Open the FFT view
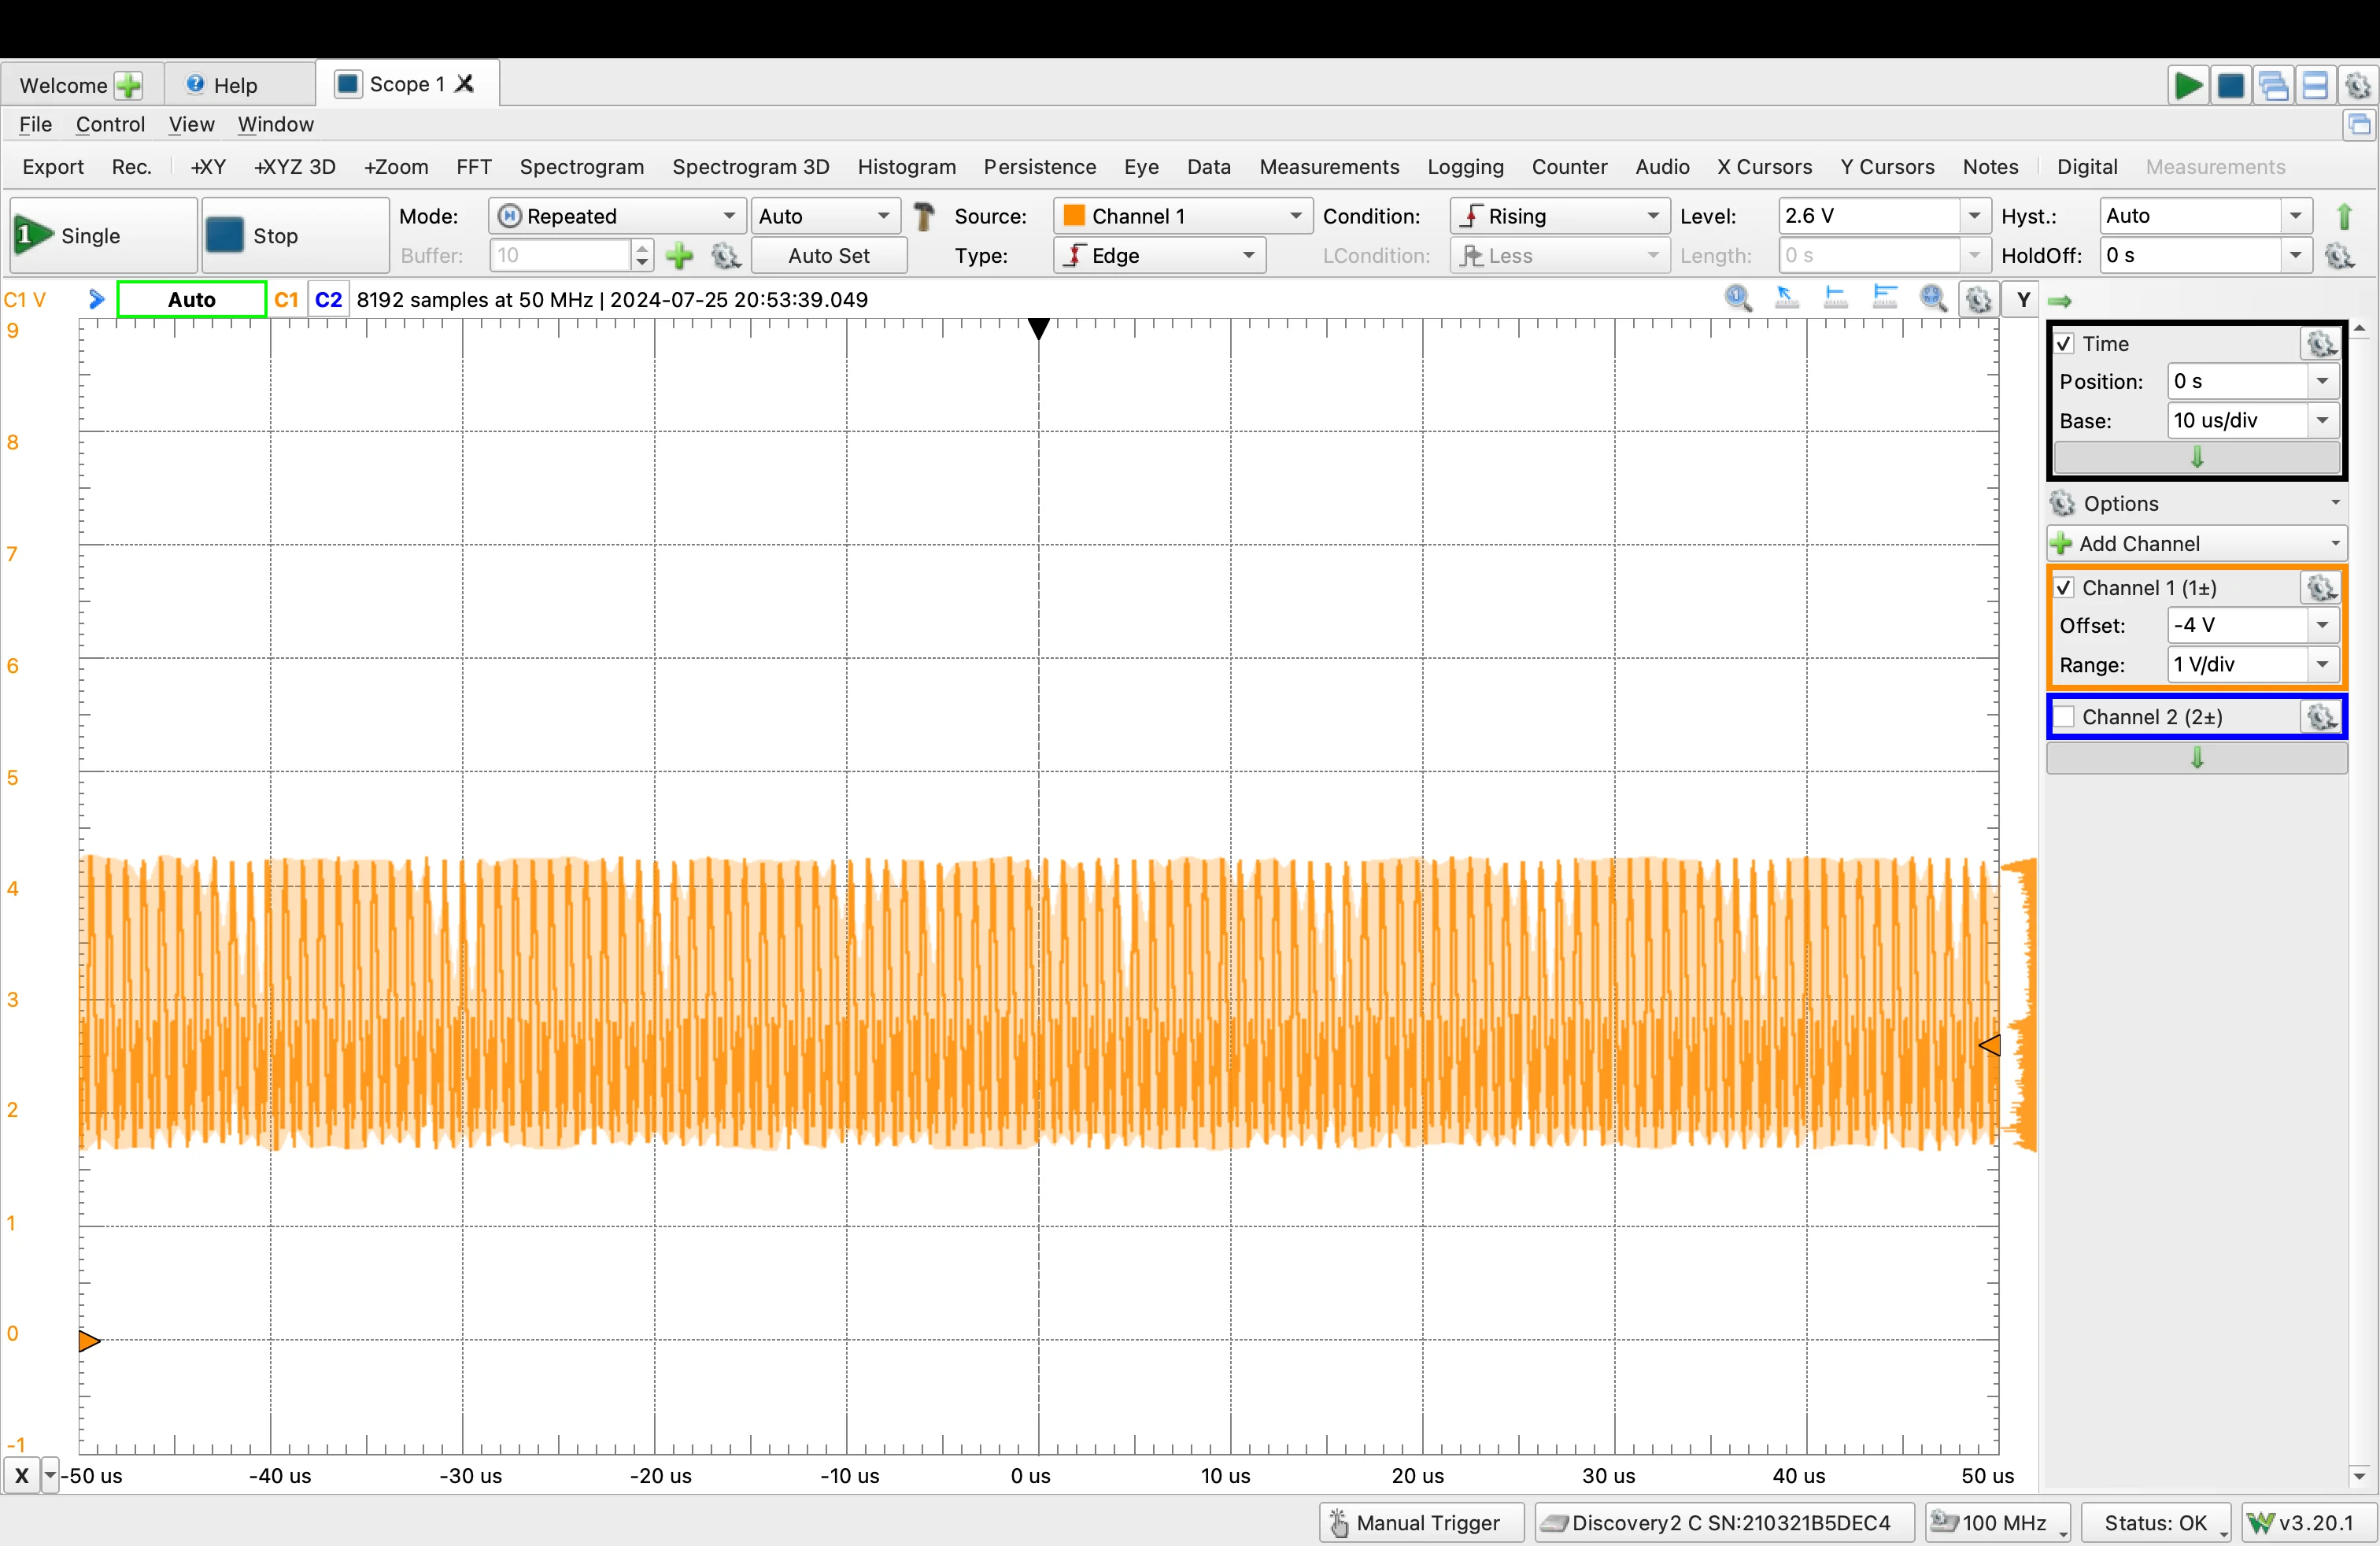The width and height of the screenshot is (2380, 1546). (473, 167)
